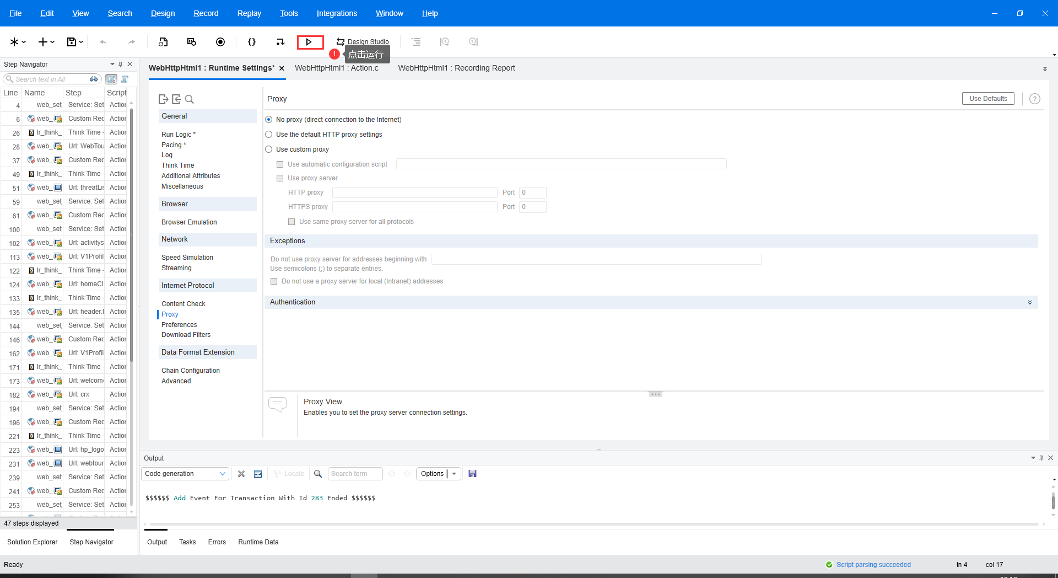Switch to the Errors tab in Output
Viewport: 1058px width, 578px height.
(x=217, y=542)
